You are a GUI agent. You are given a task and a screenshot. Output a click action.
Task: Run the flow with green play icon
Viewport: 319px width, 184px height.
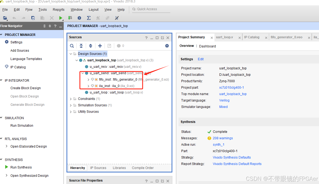(x=61, y=18)
